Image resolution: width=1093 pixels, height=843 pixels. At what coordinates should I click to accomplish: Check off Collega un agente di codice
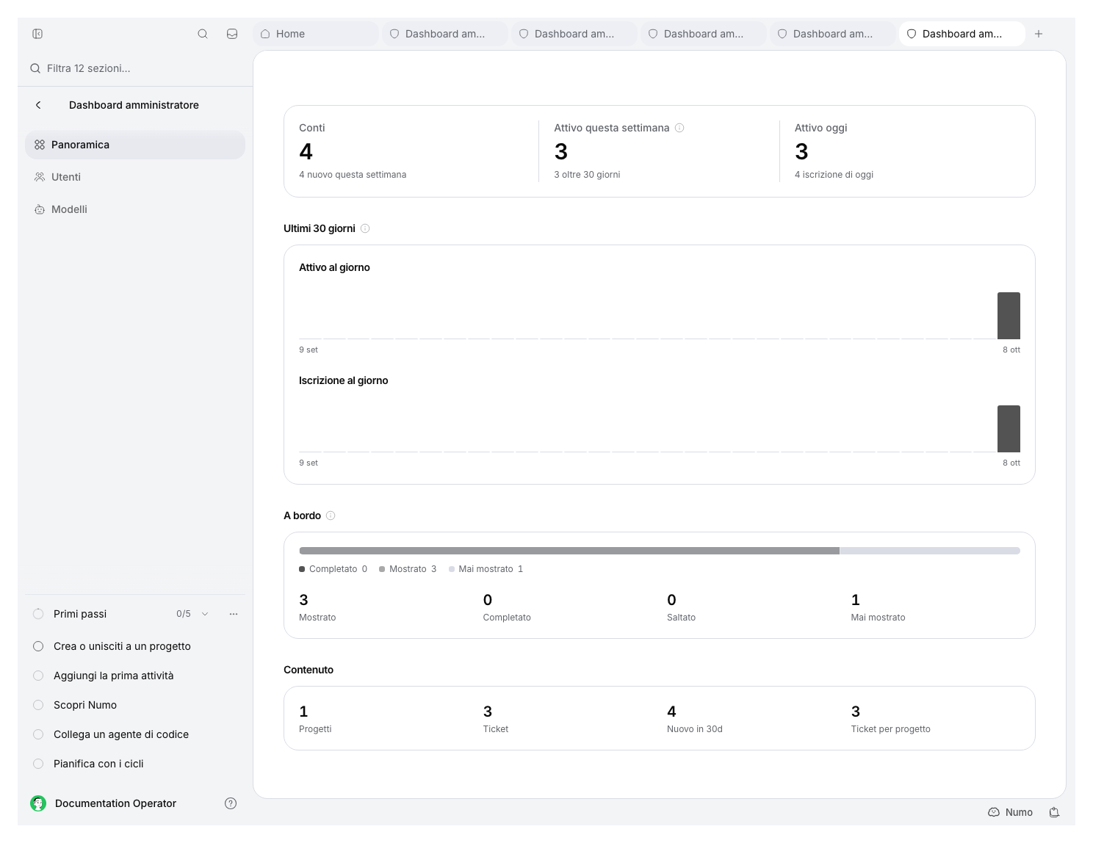click(x=38, y=734)
